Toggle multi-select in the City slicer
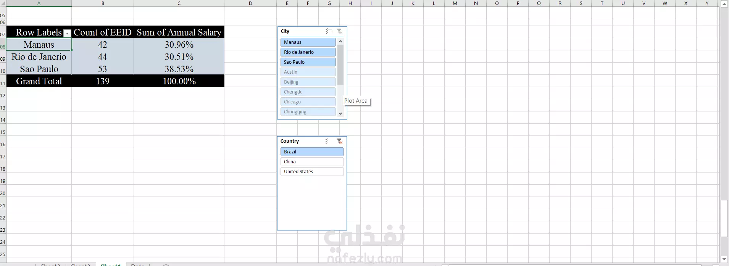 tap(329, 31)
